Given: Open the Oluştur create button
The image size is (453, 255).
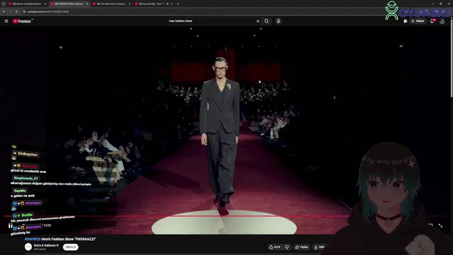Looking at the screenshot, I should coord(418,21).
